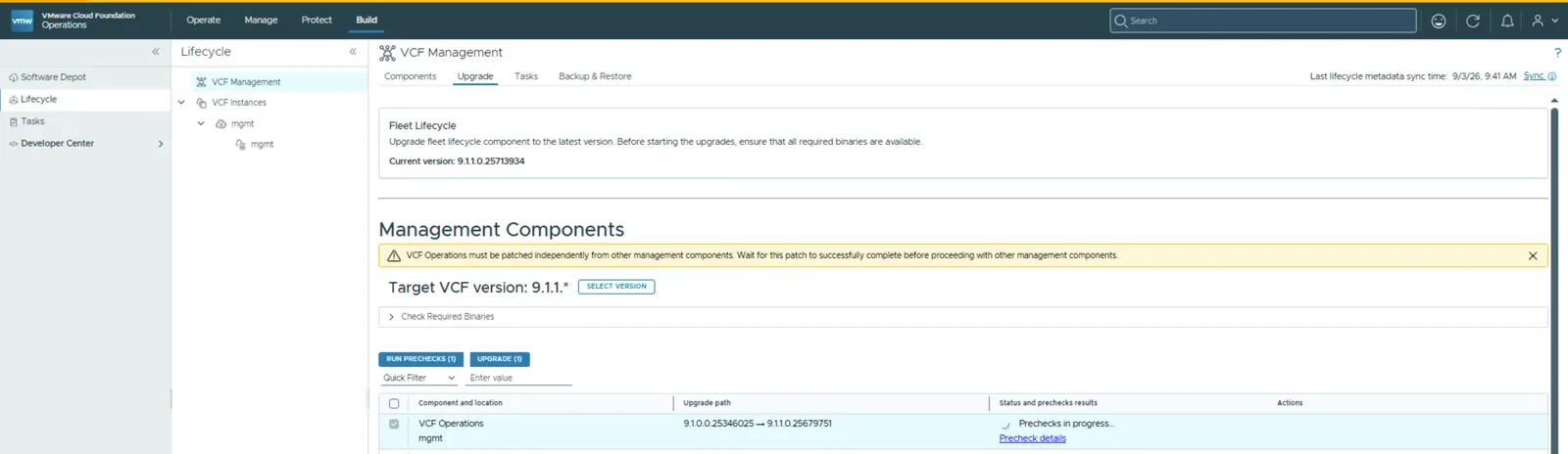1568x454 pixels.
Task: Open the notifications bell
Action: click(x=1507, y=21)
